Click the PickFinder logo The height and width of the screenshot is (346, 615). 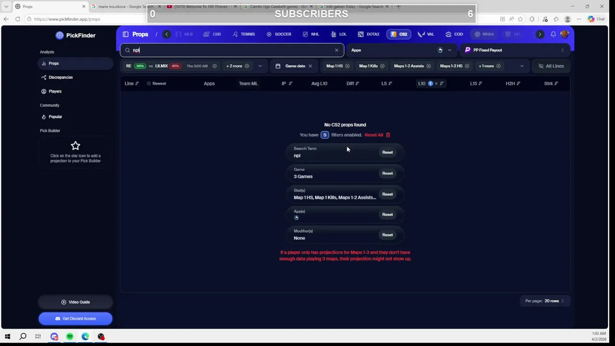75,35
